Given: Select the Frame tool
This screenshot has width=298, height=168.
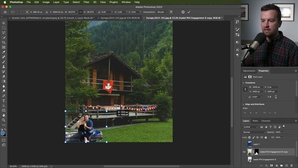Looking at the screenshot, I should (4, 47).
